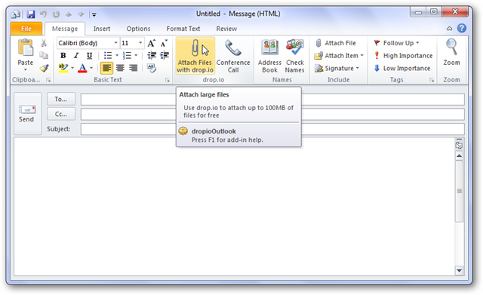Expand the text highlight color dropdown arrow
This screenshot has width=483, height=295.
click(72, 68)
